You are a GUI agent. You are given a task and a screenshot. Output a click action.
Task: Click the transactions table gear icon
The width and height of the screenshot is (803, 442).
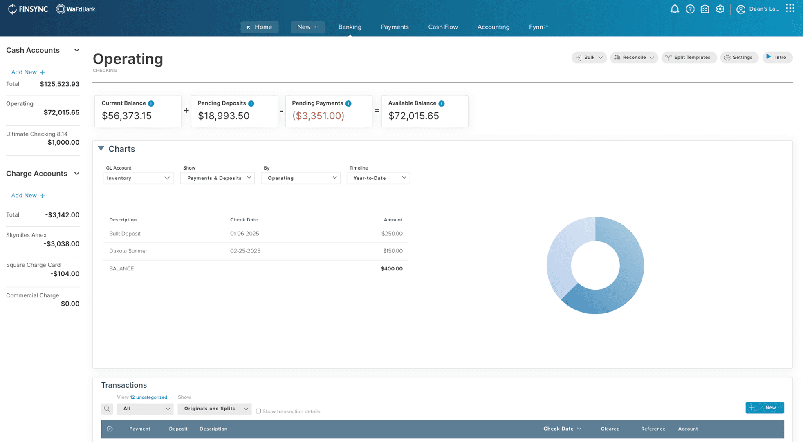tap(110, 429)
